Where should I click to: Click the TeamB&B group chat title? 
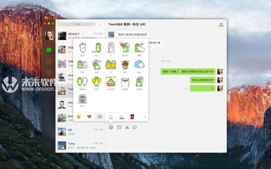click(x=127, y=25)
